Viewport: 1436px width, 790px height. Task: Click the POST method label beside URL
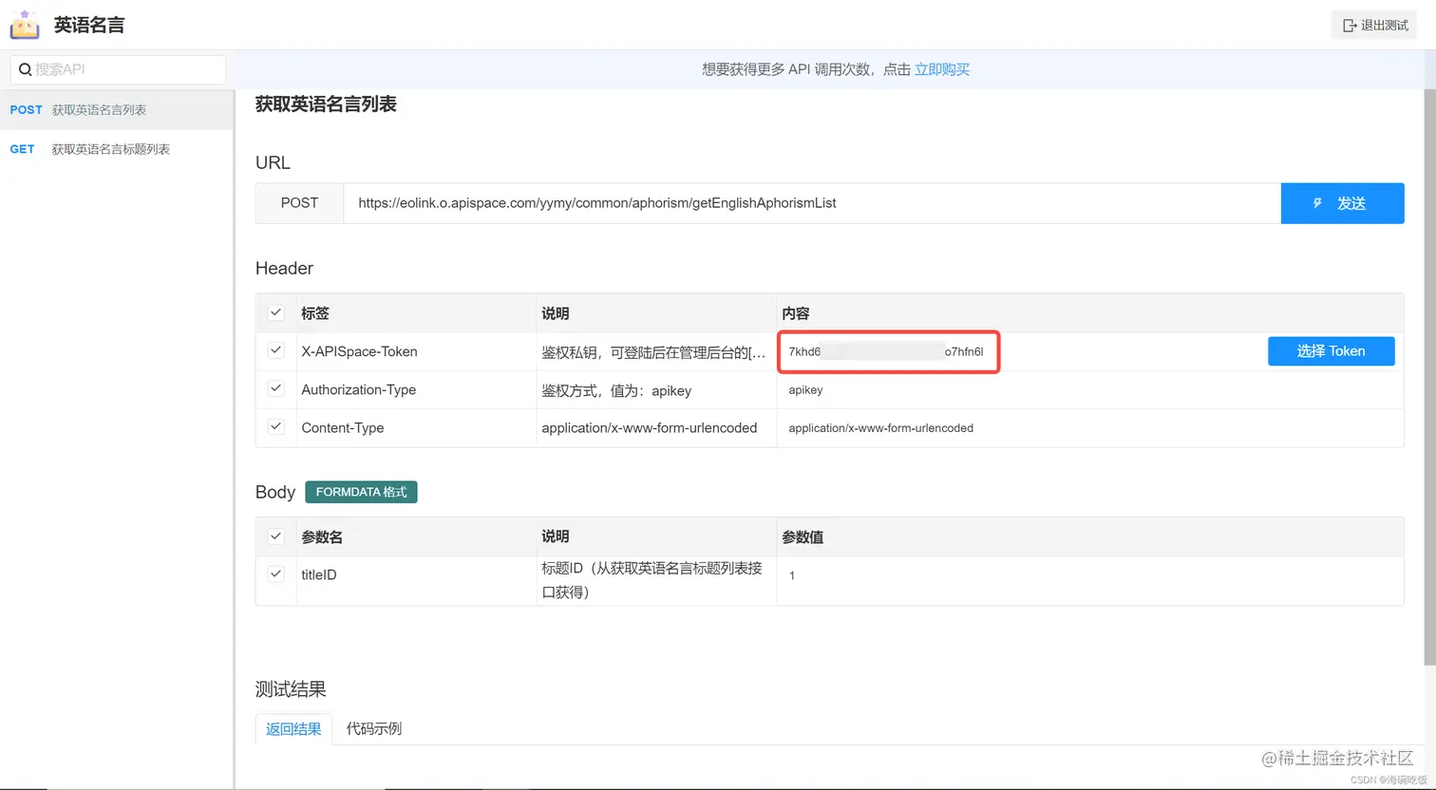click(299, 203)
